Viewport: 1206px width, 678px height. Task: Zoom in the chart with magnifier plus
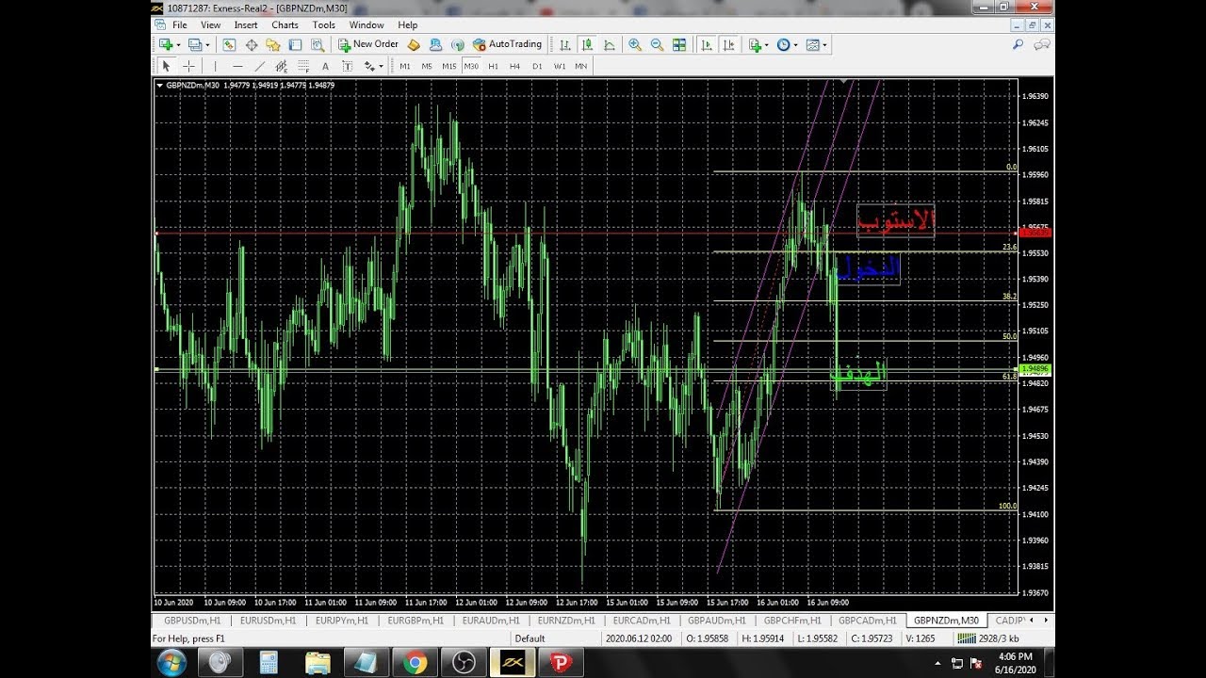point(635,44)
